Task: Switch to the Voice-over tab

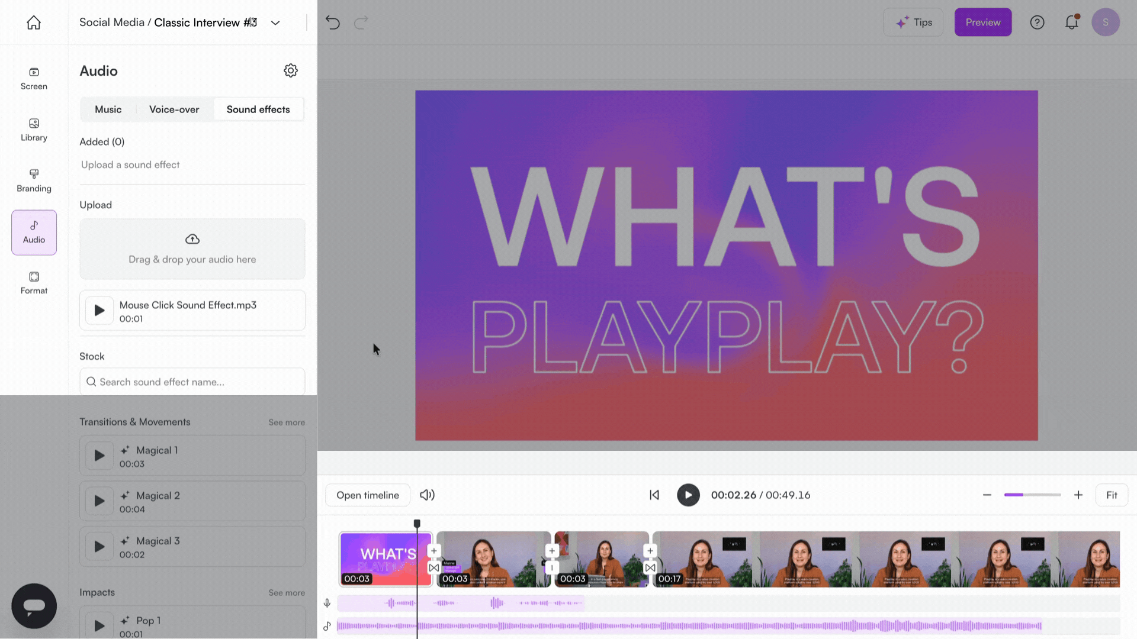Action: point(174,109)
